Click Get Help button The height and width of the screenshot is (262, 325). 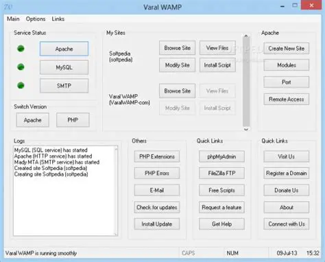pos(221,224)
